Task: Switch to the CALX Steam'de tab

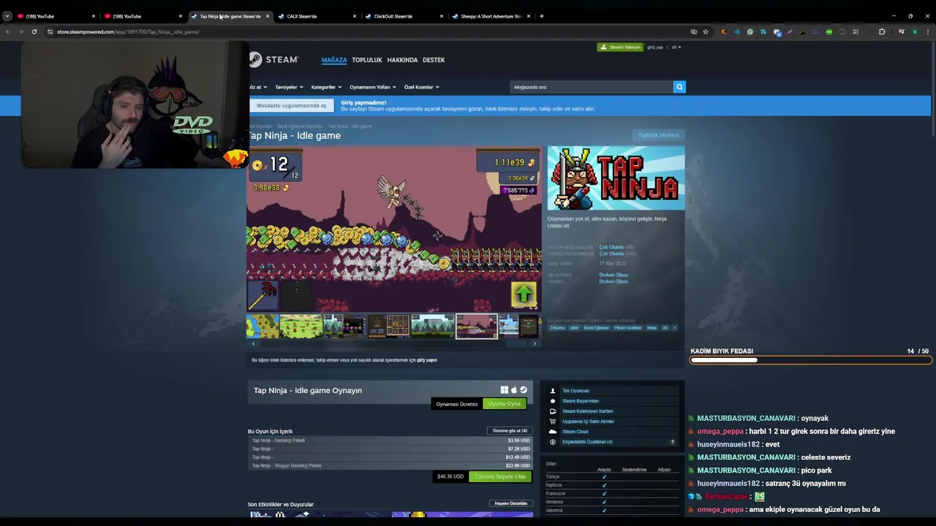Action: (x=311, y=16)
